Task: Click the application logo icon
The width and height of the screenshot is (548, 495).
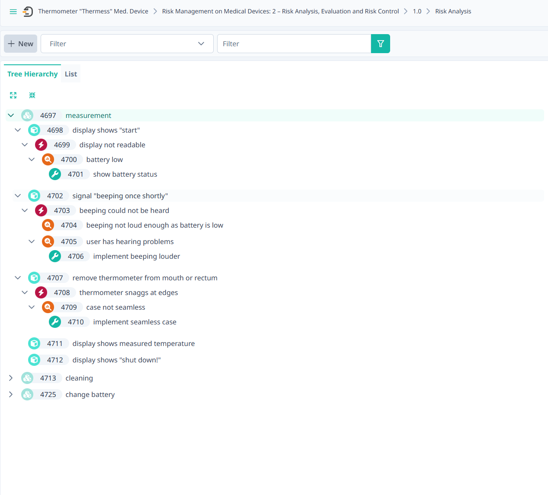Action: click(x=28, y=12)
